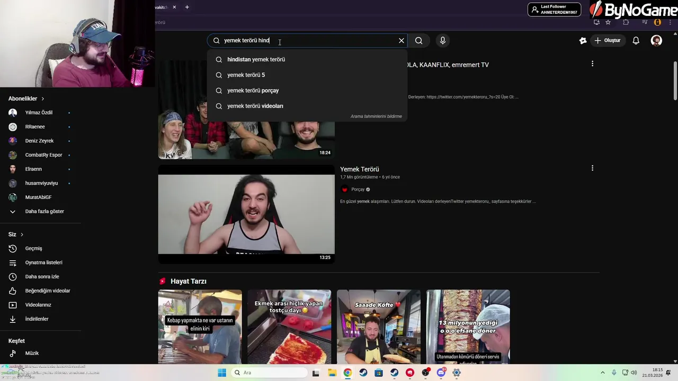678x381 pixels.
Task: Open Oynatma listeleri playlists
Action: [43, 262]
